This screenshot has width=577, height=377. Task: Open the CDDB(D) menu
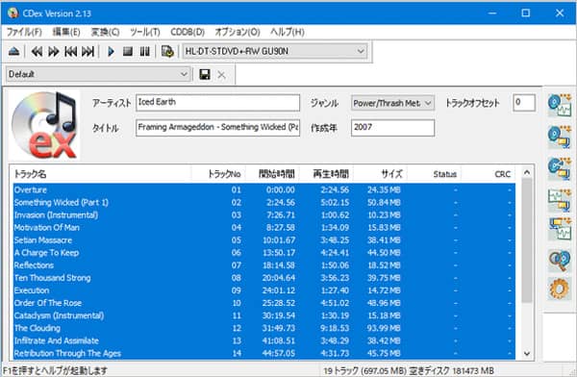click(188, 32)
